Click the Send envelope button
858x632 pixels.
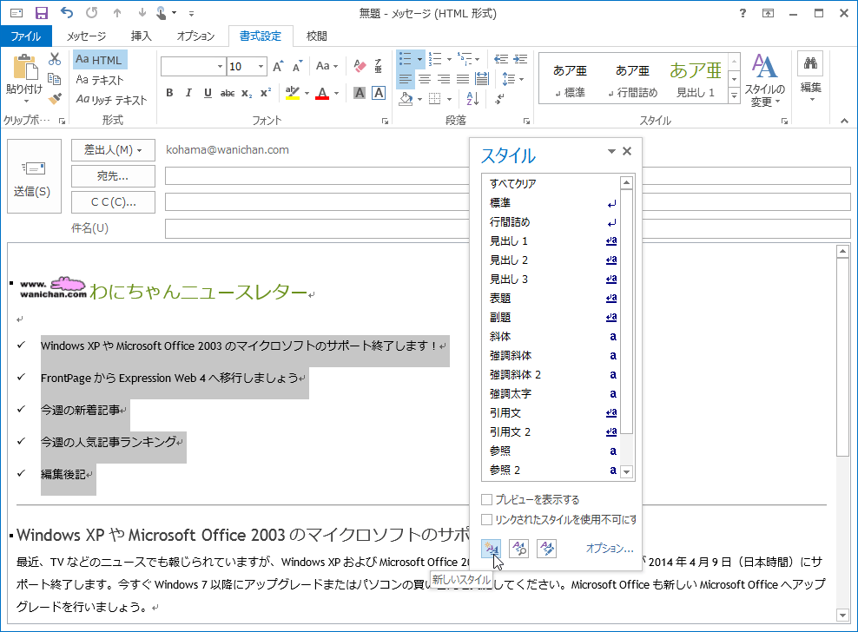tap(34, 176)
